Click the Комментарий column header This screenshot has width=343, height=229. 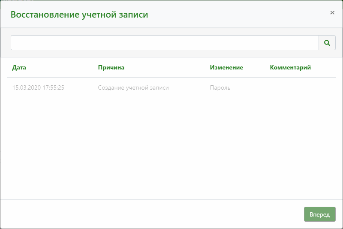click(x=290, y=68)
